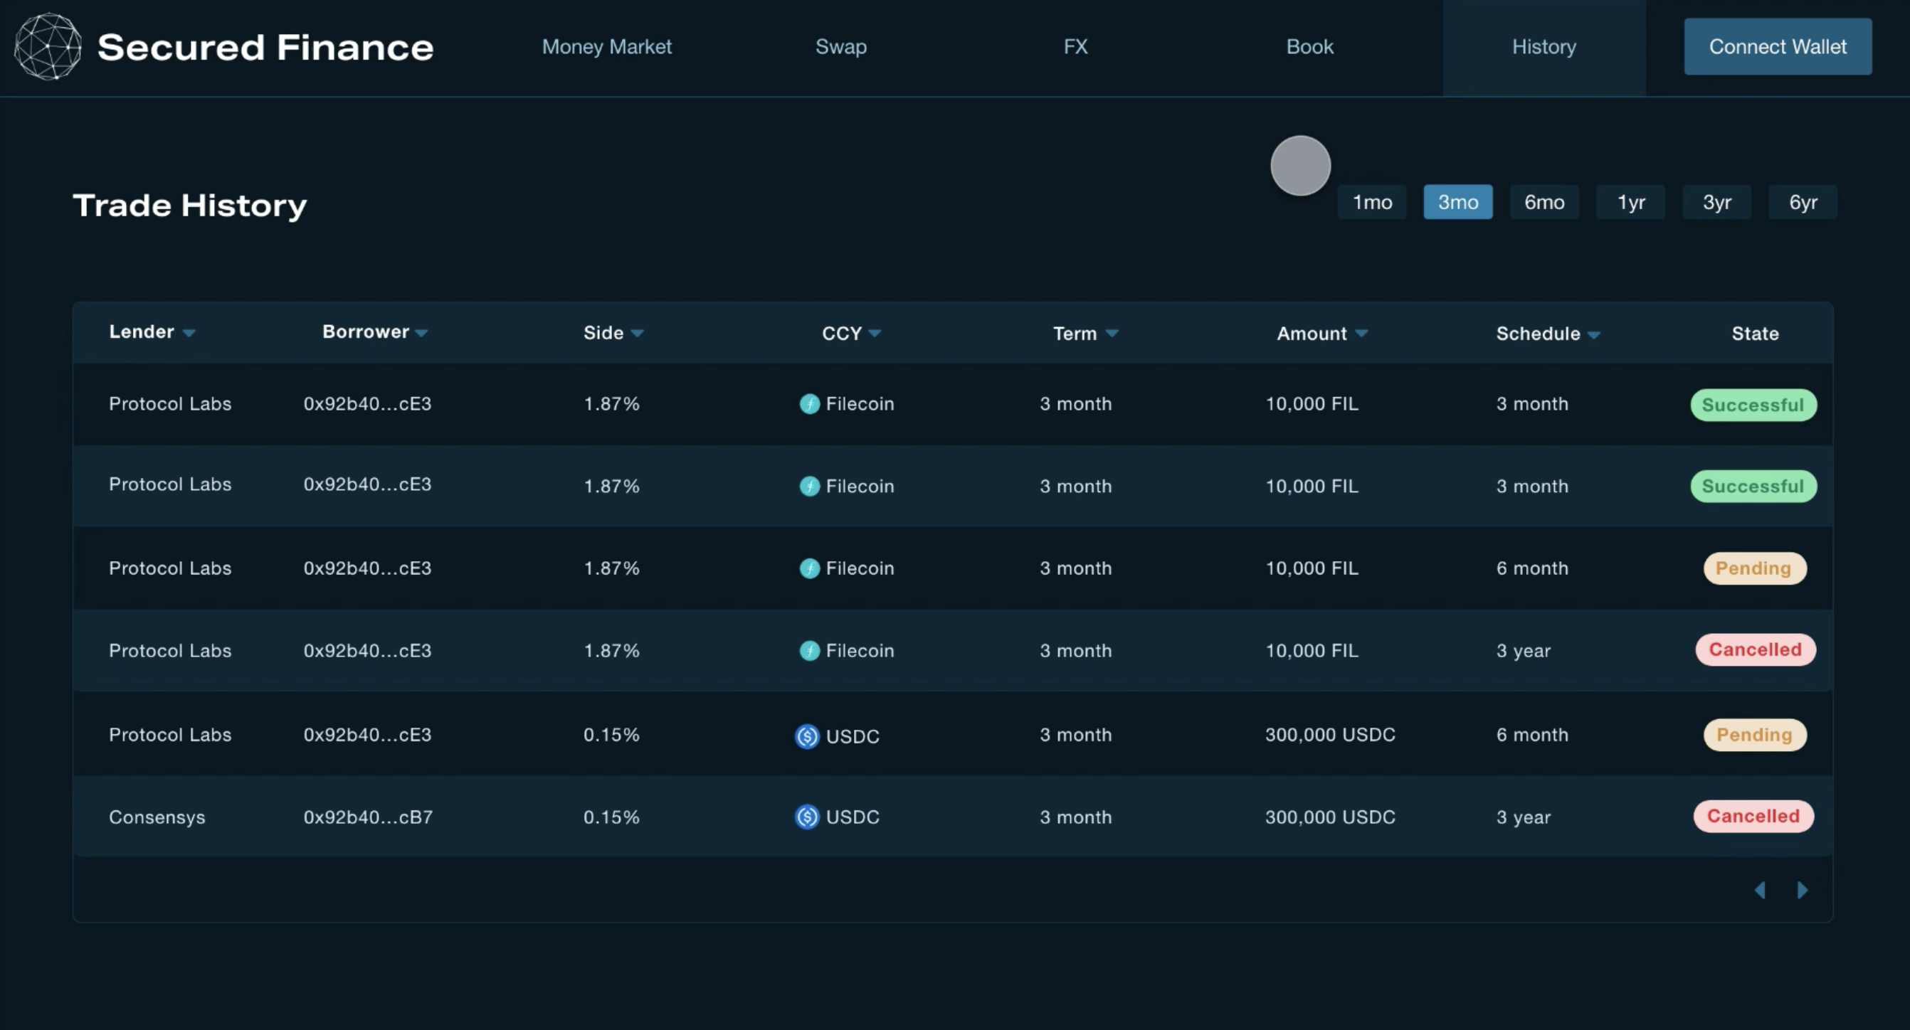The image size is (1910, 1030).
Task: Select the 6yr time range
Action: (x=1803, y=202)
